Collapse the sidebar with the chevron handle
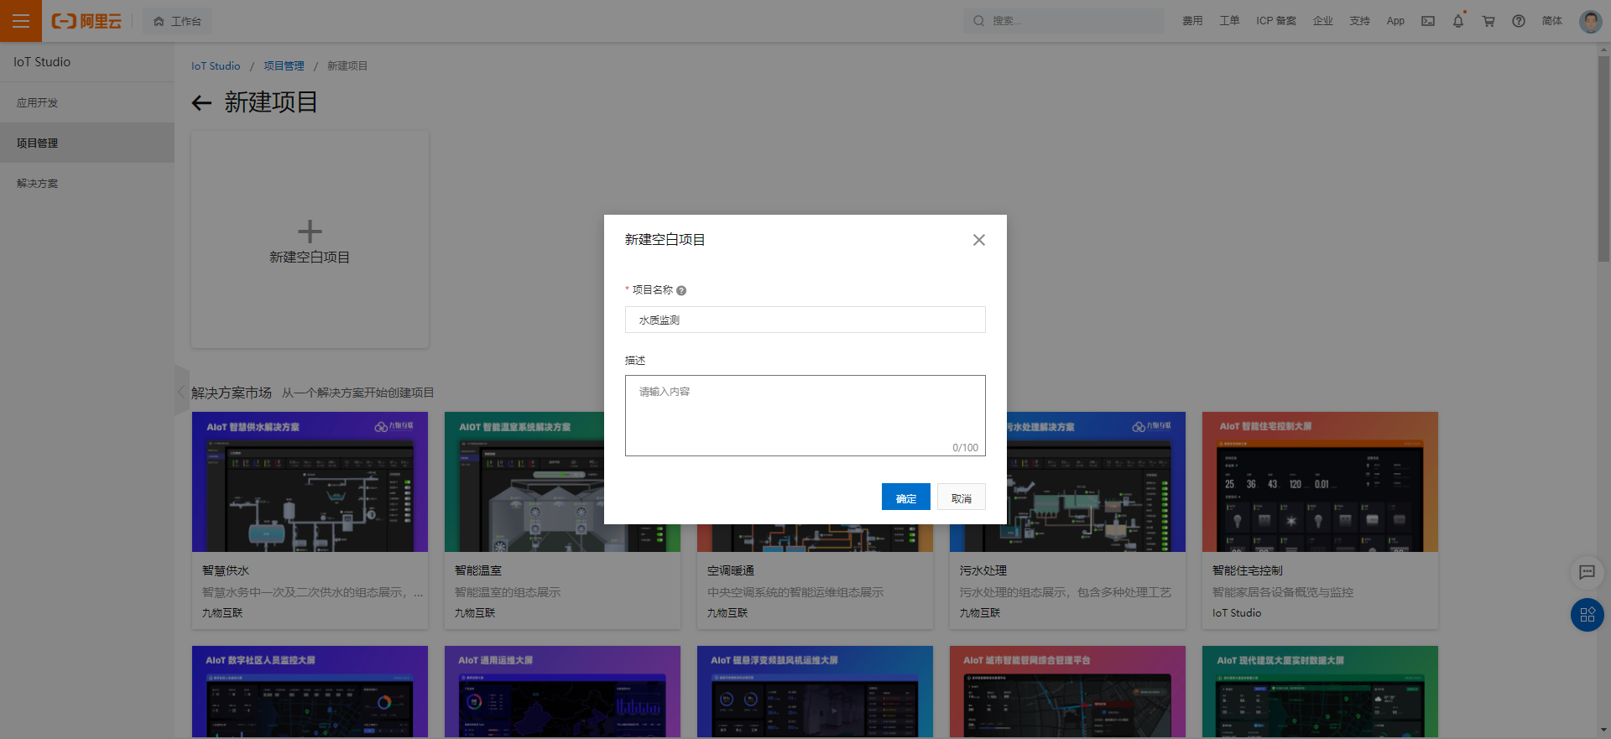This screenshot has height=739, width=1611. (181, 390)
